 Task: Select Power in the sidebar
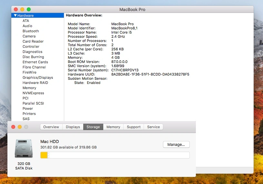coord(28,108)
